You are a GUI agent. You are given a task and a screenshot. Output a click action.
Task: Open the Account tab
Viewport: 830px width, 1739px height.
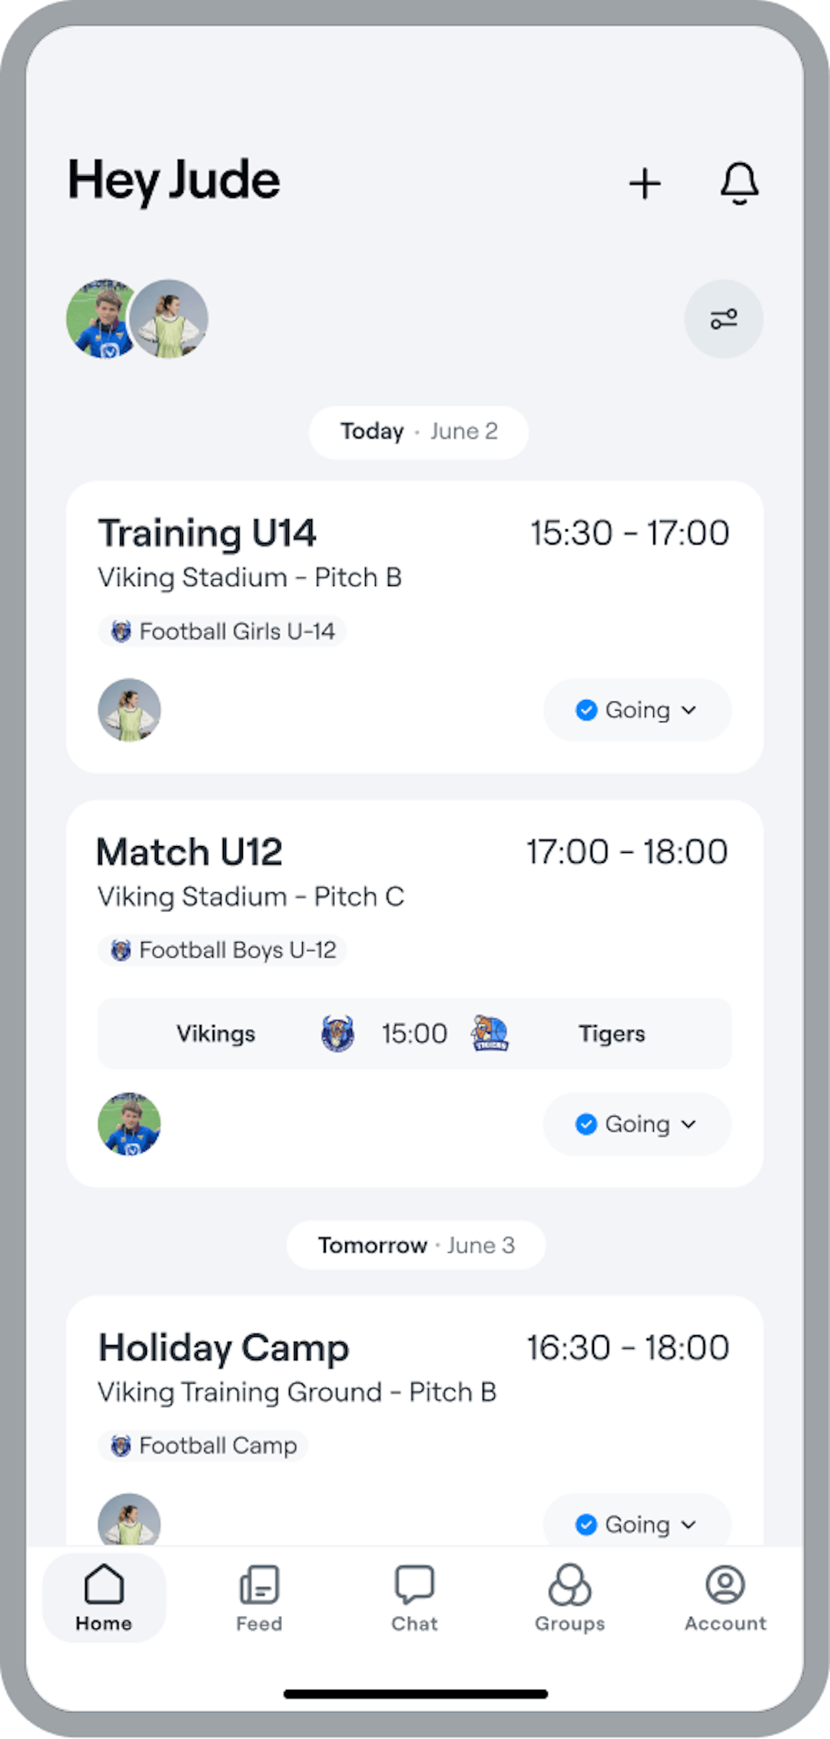725,1597
